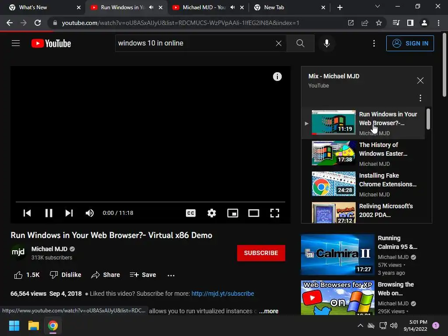Close the Mix - Michael MJD playlist panel
The width and height of the screenshot is (448, 336).
pos(420,80)
